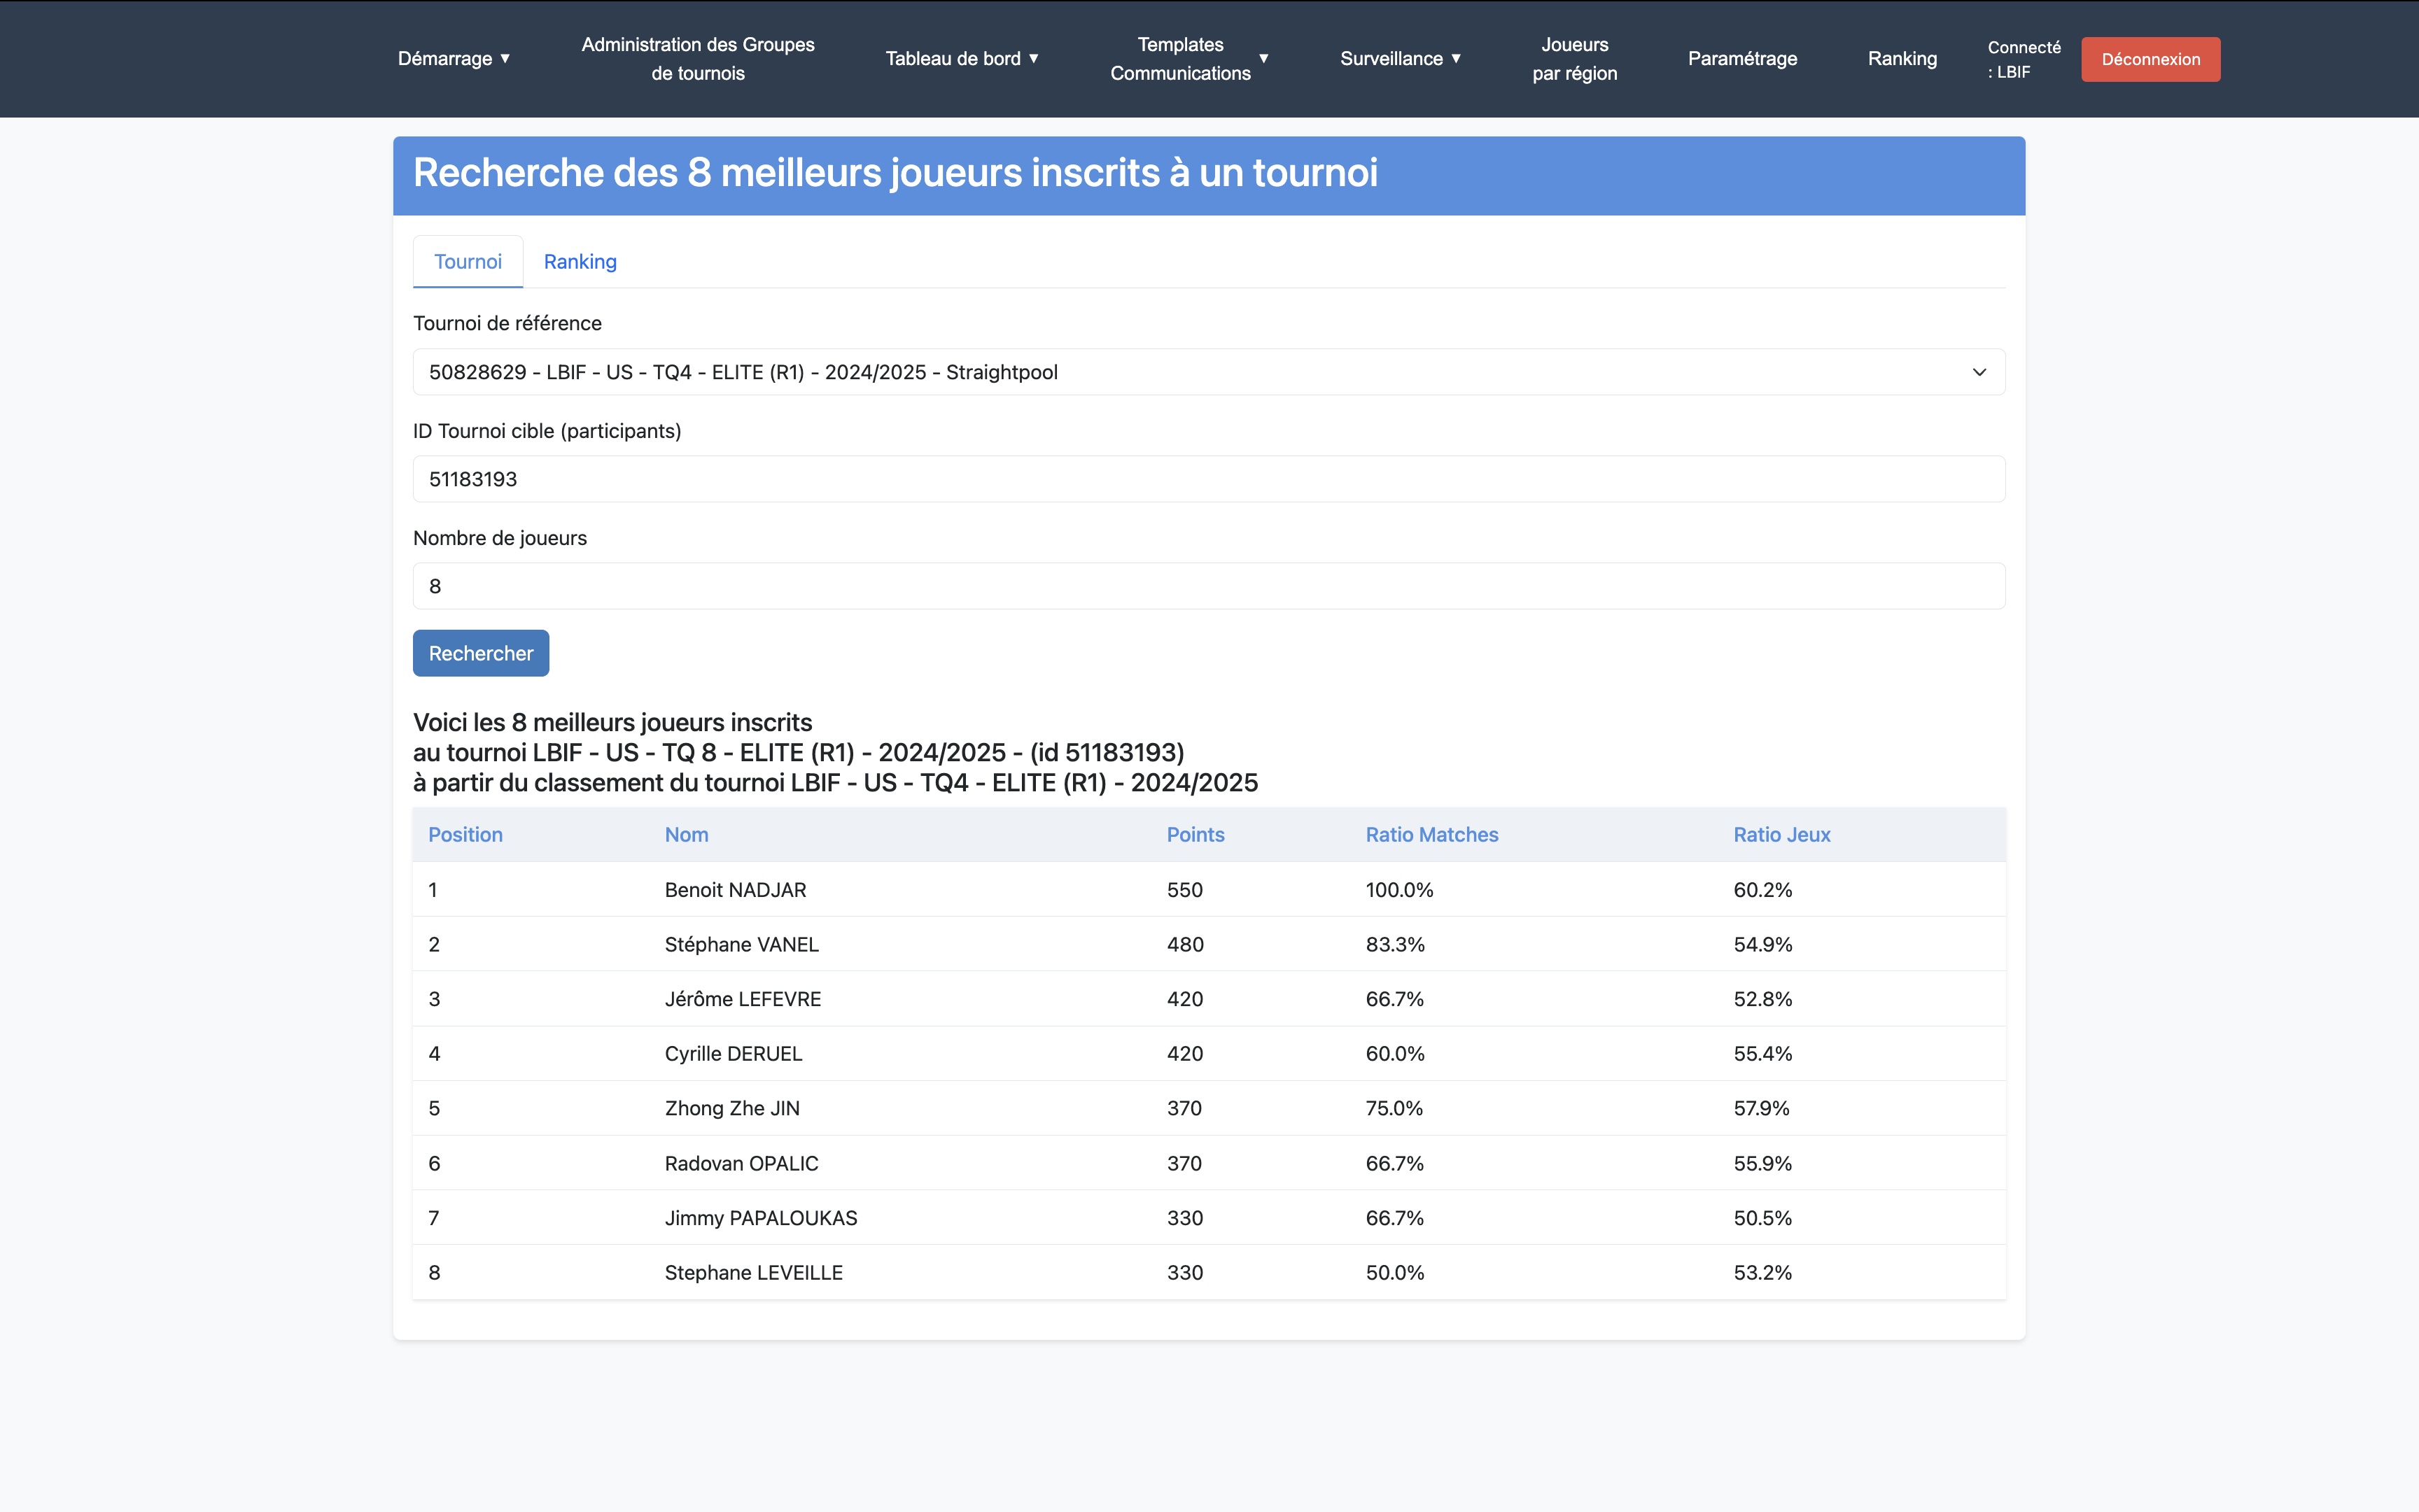Focus the ID Tournoi cible field
The image size is (2419, 1512).
coord(1207,479)
